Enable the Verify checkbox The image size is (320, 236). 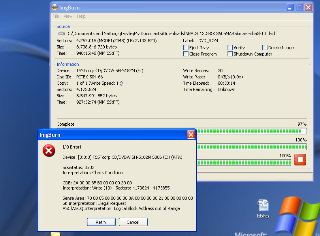pyautogui.click(x=230, y=47)
